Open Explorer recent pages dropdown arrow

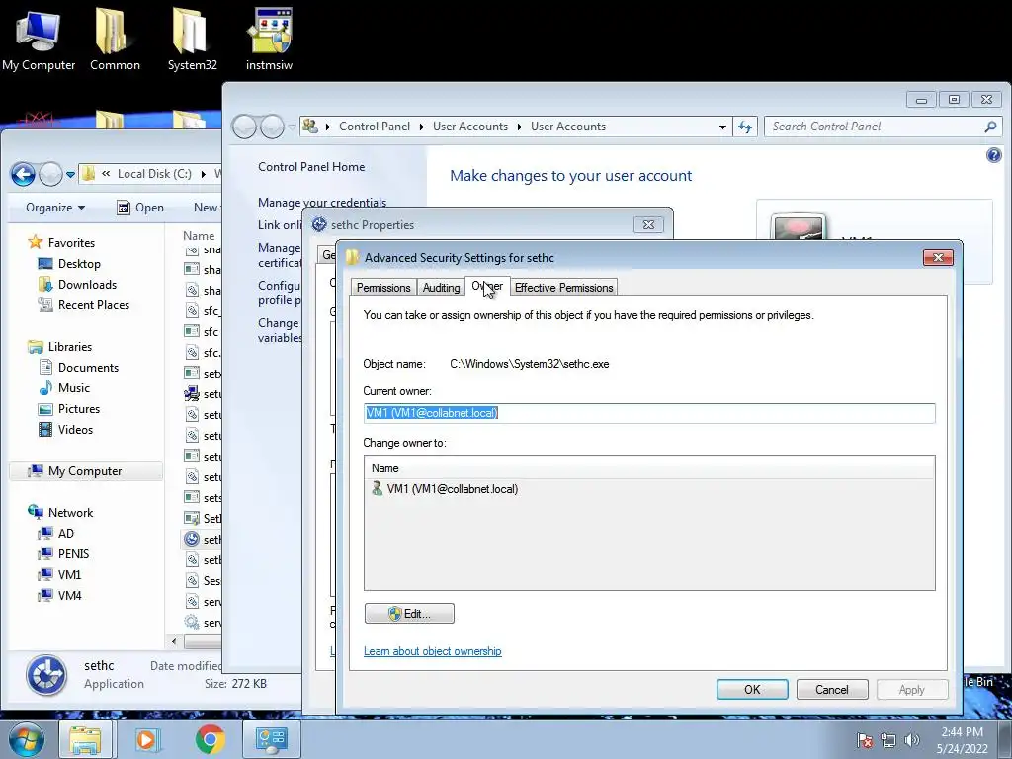(x=70, y=174)
